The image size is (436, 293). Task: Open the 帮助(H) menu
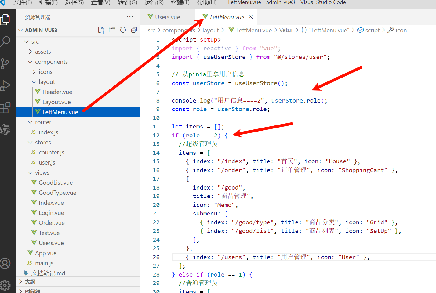(207, 2)
